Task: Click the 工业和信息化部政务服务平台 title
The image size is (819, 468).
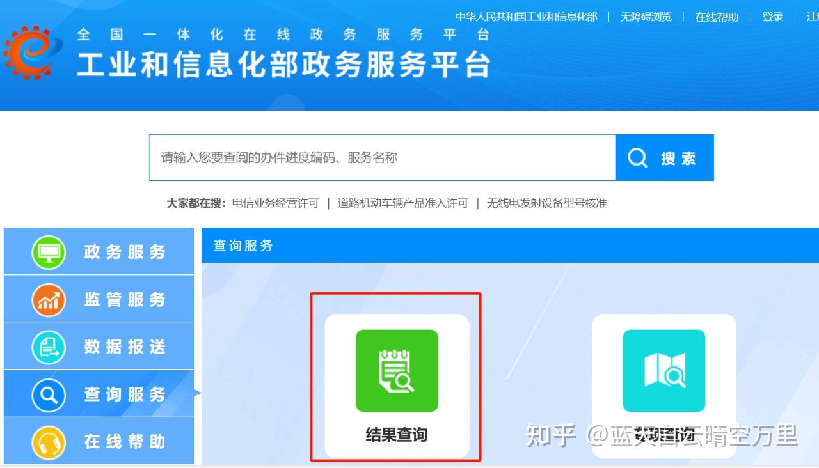Action: click(283, 64)
